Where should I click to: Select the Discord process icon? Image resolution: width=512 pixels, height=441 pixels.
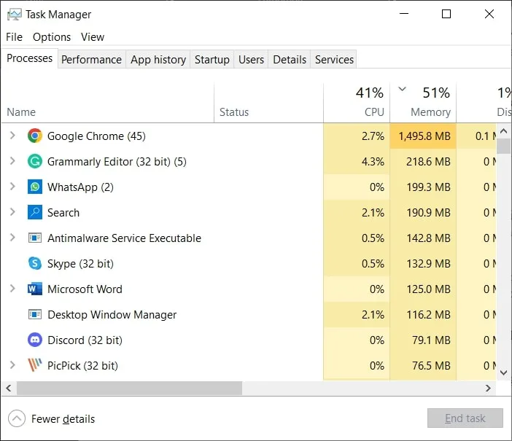click(35, 340)
